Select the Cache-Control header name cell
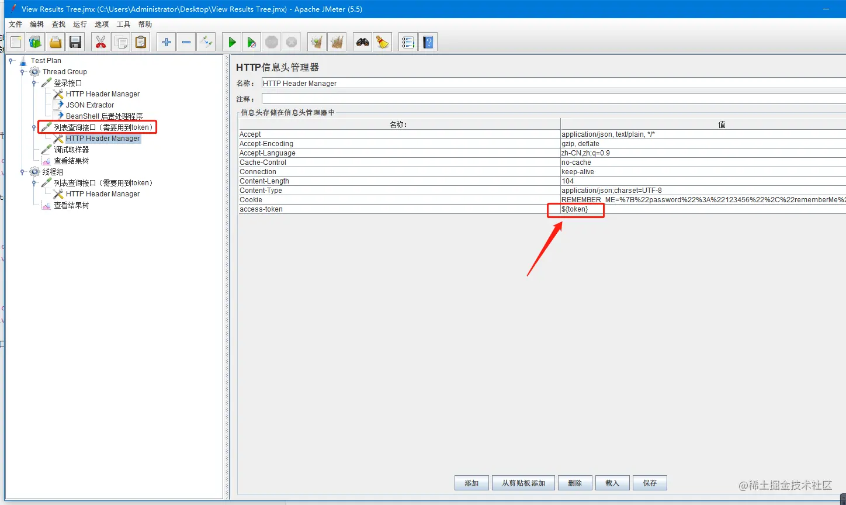 pos(400,162)
